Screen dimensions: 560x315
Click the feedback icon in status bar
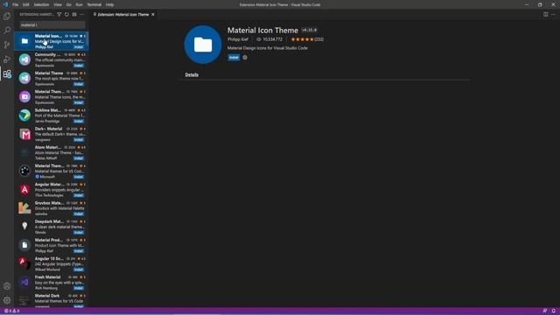click(544, 311)
